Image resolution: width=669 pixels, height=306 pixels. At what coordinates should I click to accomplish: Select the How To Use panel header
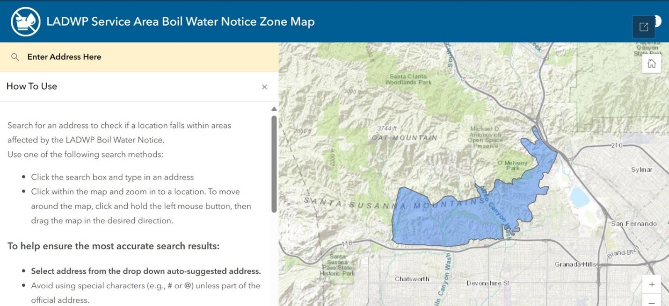[x=139, y=86]
